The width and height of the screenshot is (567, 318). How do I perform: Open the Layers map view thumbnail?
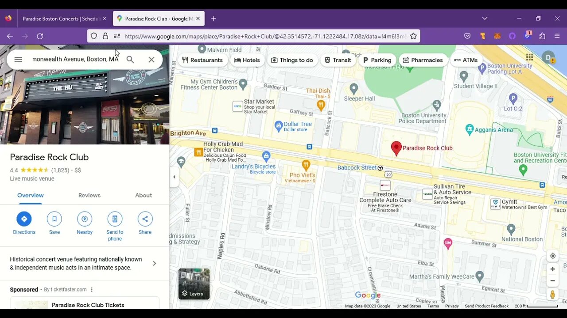point(194,284)
